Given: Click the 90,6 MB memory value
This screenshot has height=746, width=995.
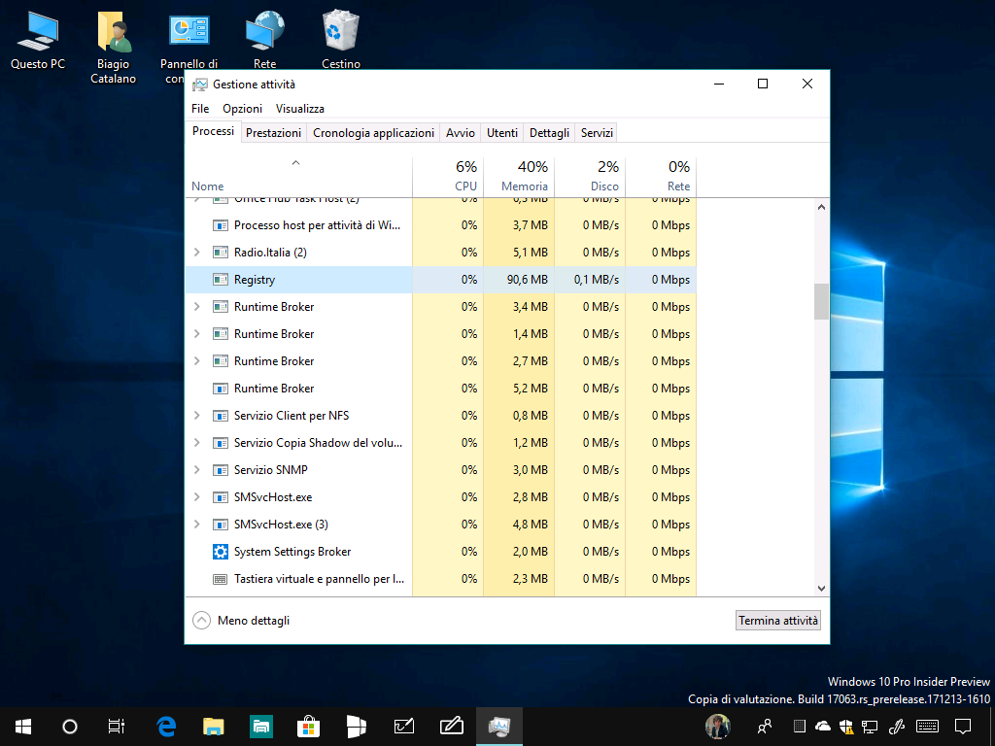Looking at the screenshot, I should coord(528,280).
